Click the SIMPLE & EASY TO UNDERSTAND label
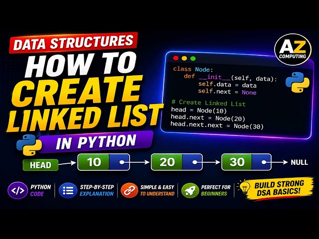Image resolution: width=319 pixels, height=239 pixels. click(x=158, y=190)
